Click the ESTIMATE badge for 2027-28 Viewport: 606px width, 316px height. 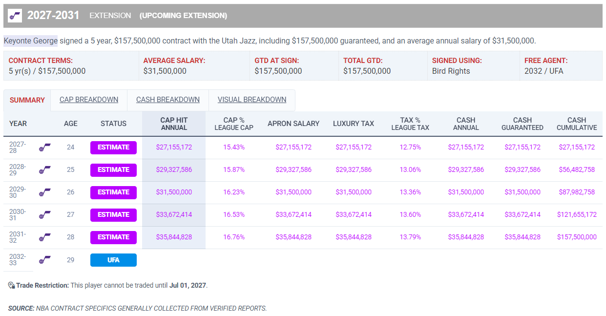(x=113, y=147)
